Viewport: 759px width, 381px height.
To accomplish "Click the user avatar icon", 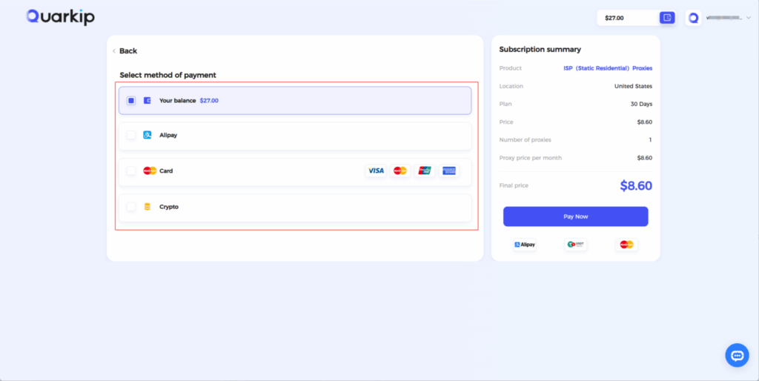I will [693, 18].
